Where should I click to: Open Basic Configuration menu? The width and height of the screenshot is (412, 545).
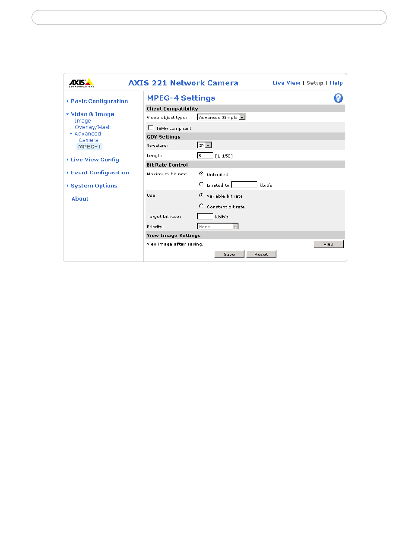(x=99, y=101)
